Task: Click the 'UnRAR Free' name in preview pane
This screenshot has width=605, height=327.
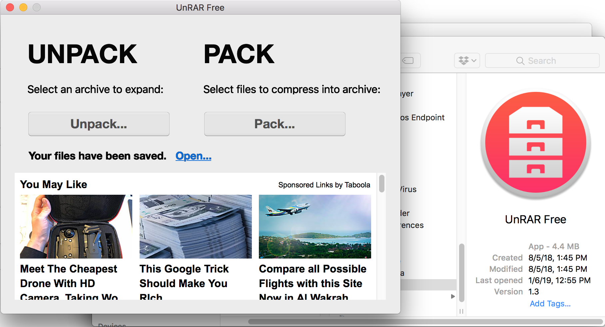Action: click(x=536, y=220)
